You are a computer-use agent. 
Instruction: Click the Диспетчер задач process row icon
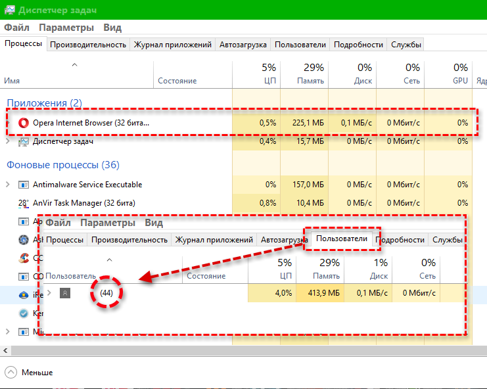point(23,142)
